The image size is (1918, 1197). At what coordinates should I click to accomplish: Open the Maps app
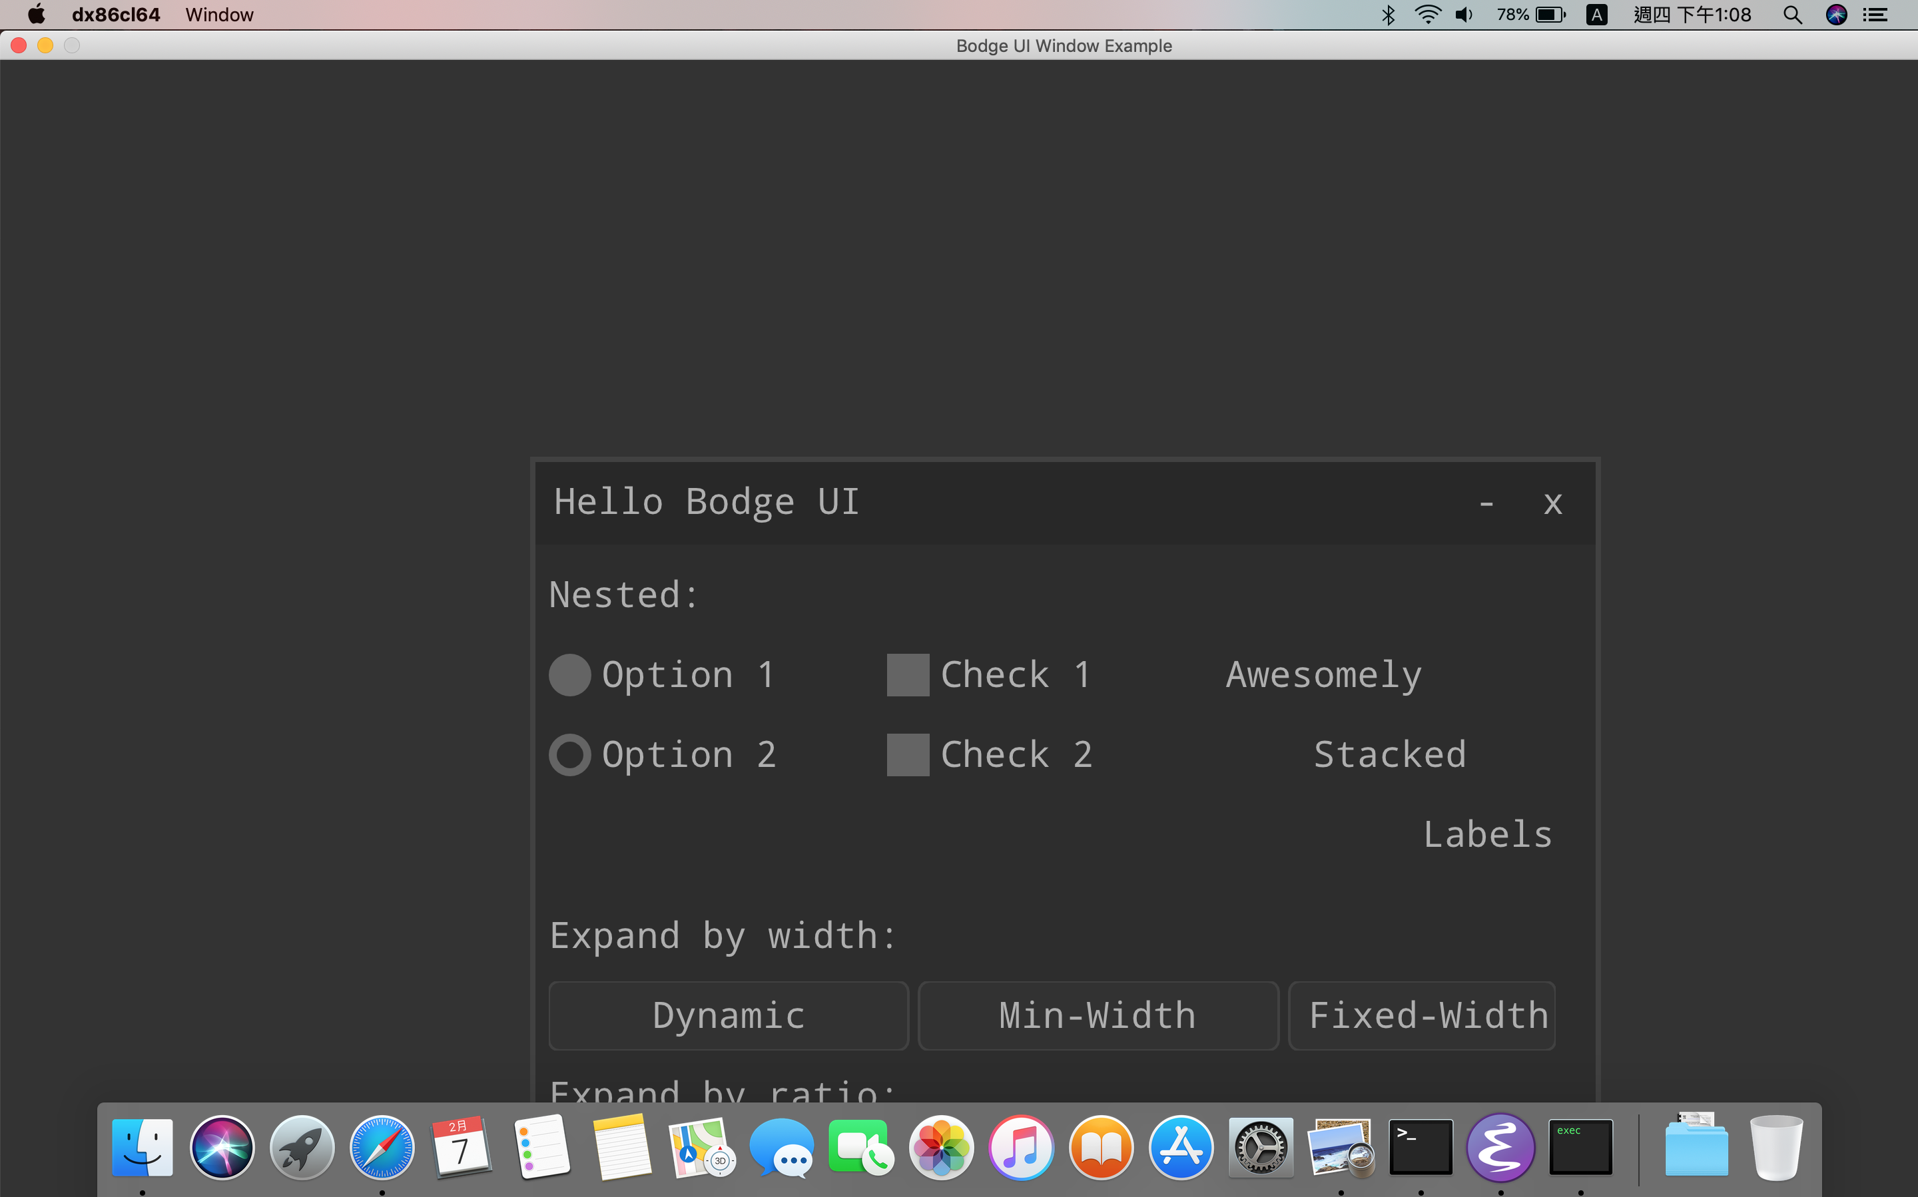[702, 1147]
